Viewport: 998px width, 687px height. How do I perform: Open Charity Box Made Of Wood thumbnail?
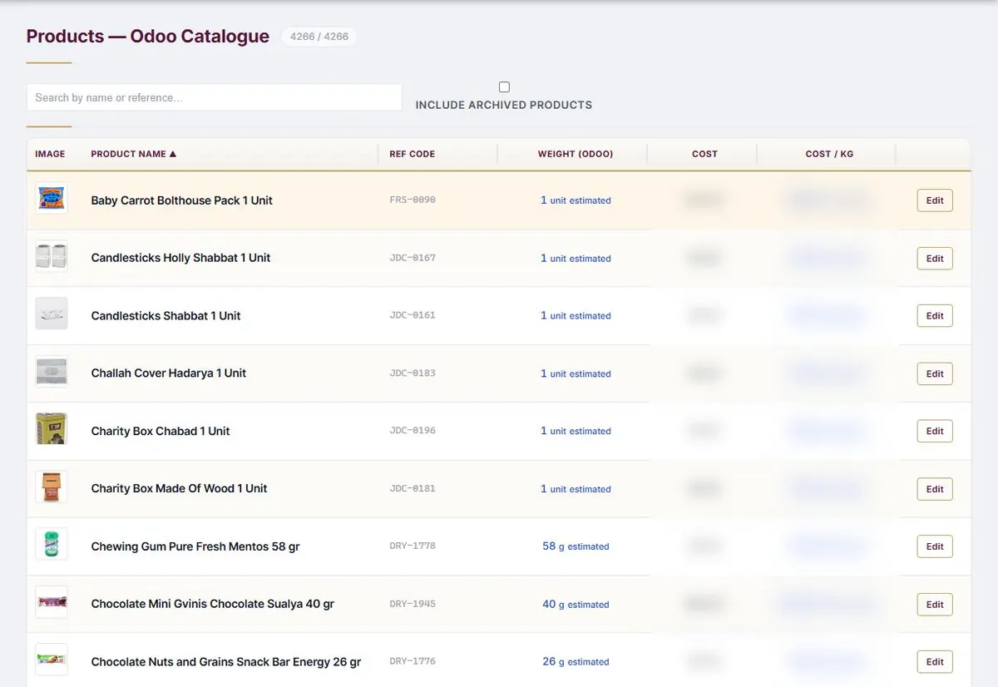pyautogui.click(x=52, y=488)
